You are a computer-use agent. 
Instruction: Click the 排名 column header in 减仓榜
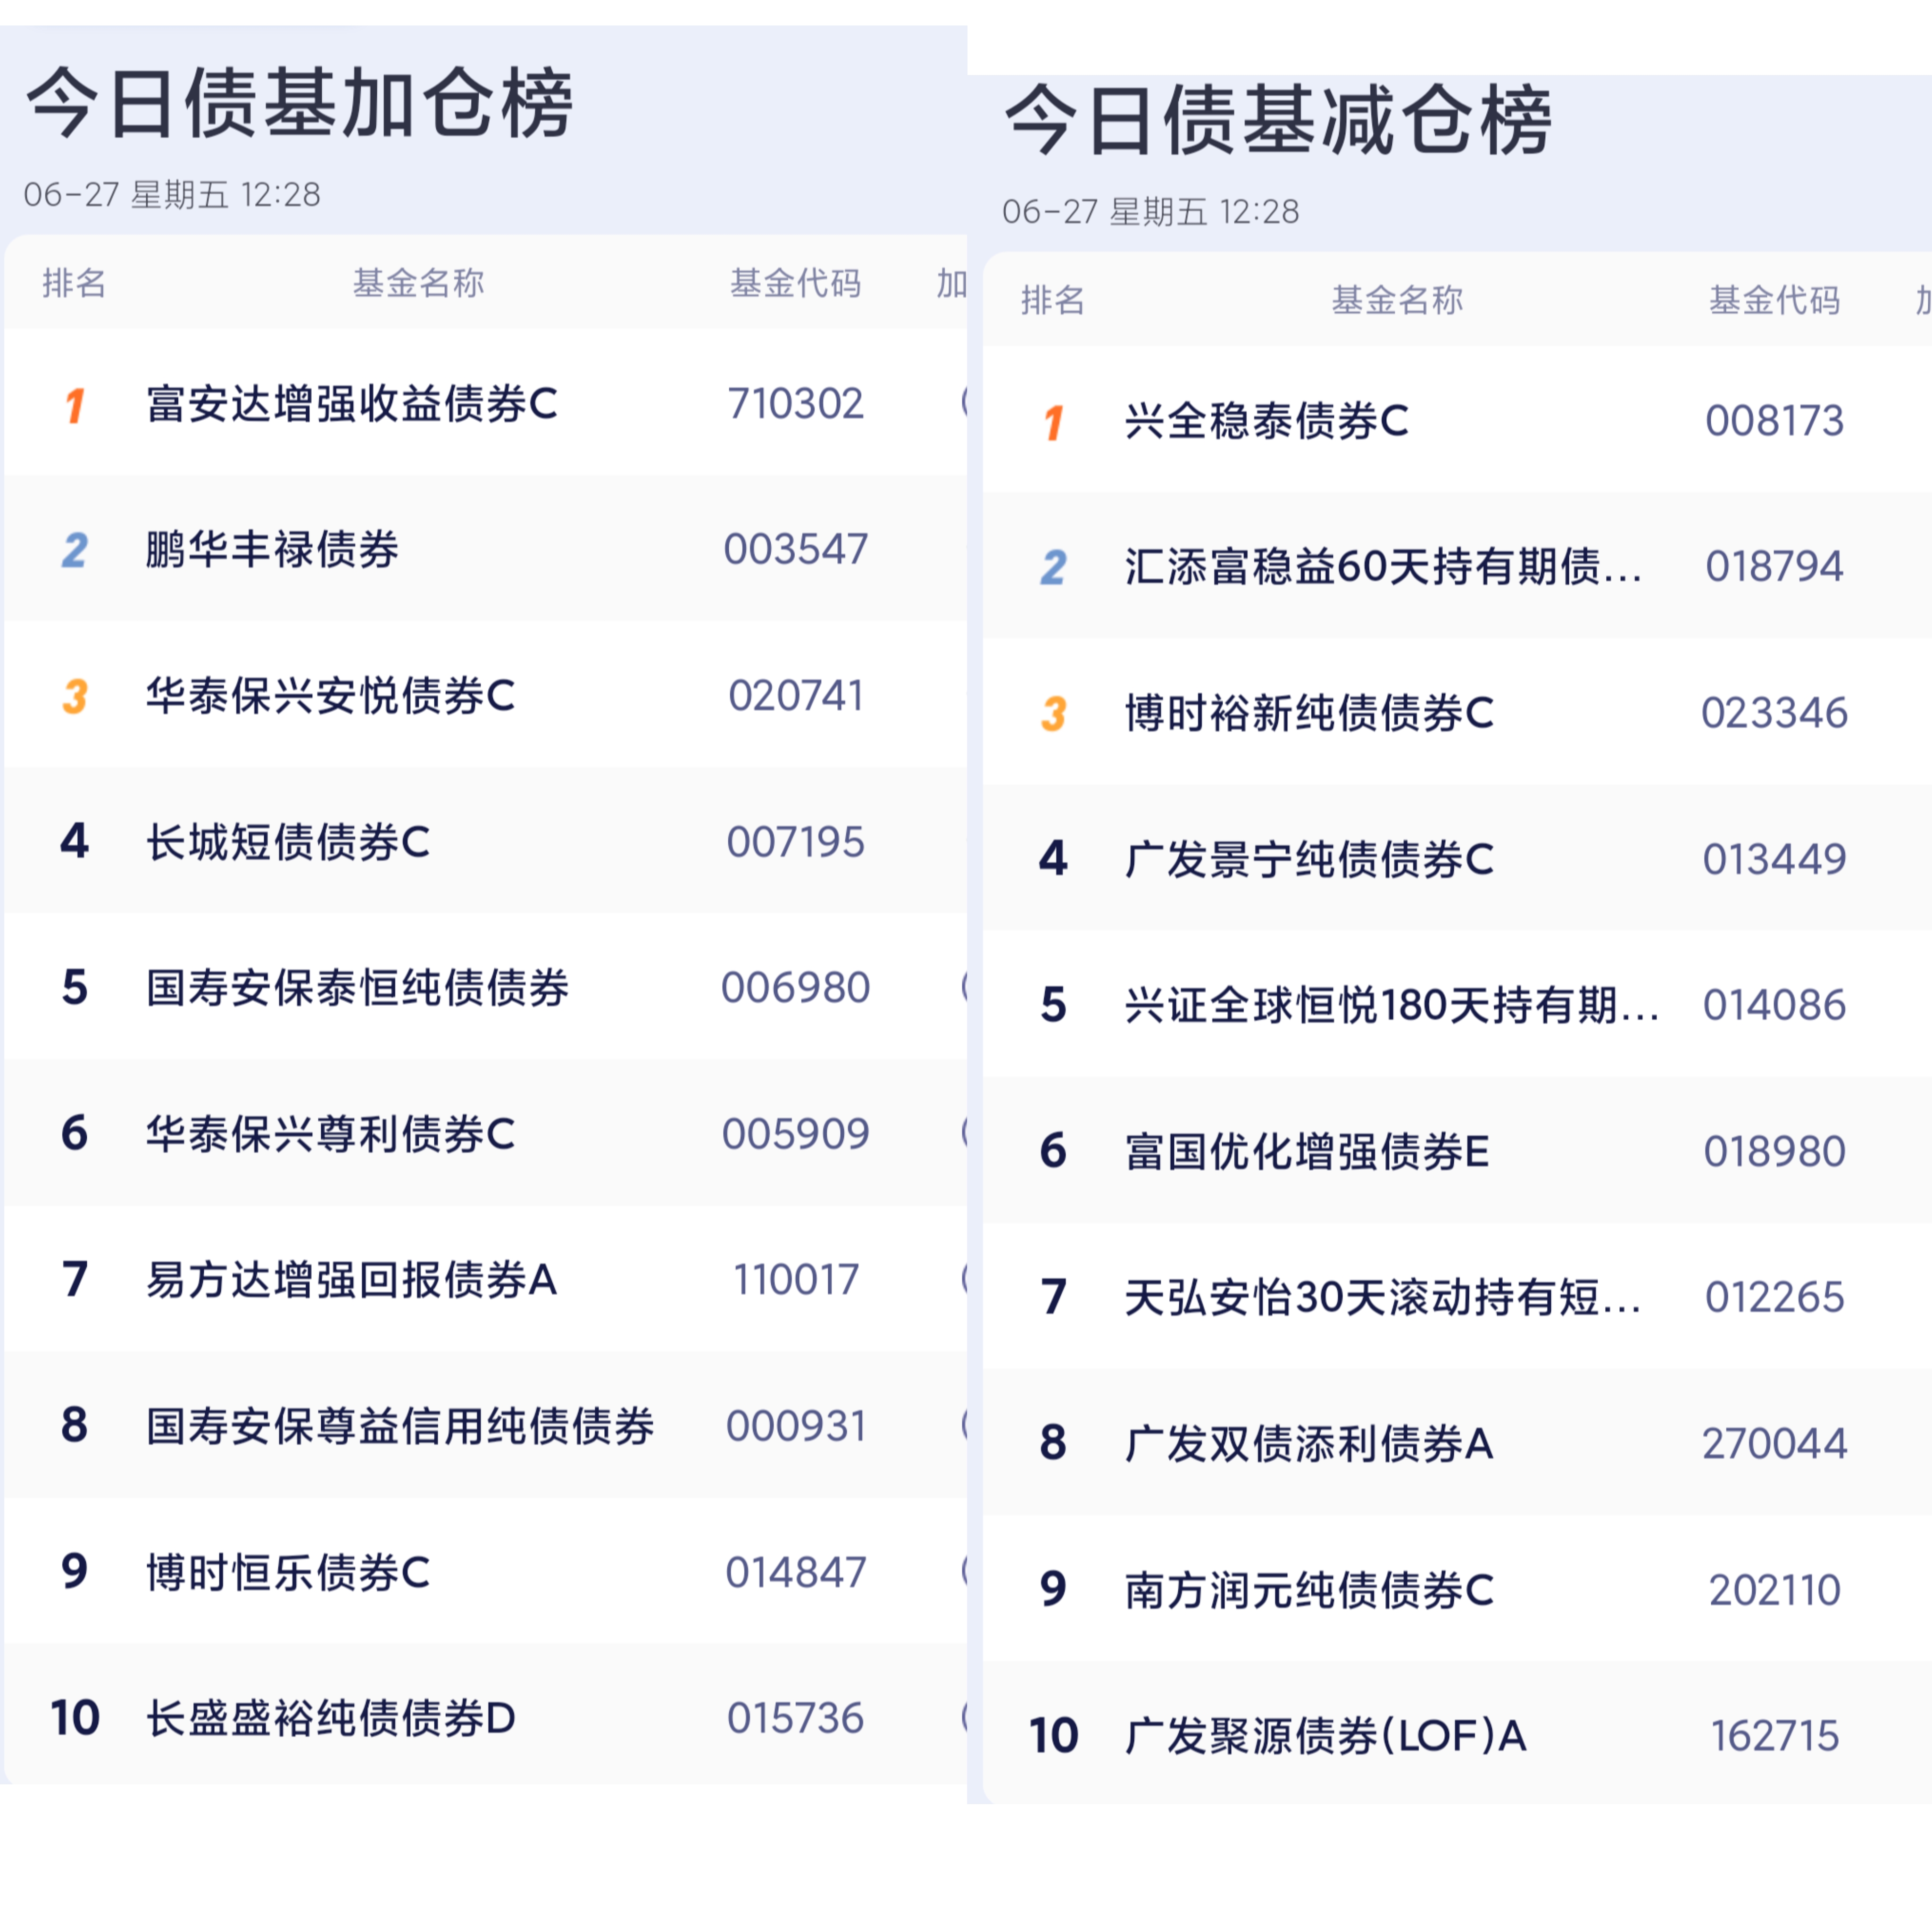coord(1053,300)
